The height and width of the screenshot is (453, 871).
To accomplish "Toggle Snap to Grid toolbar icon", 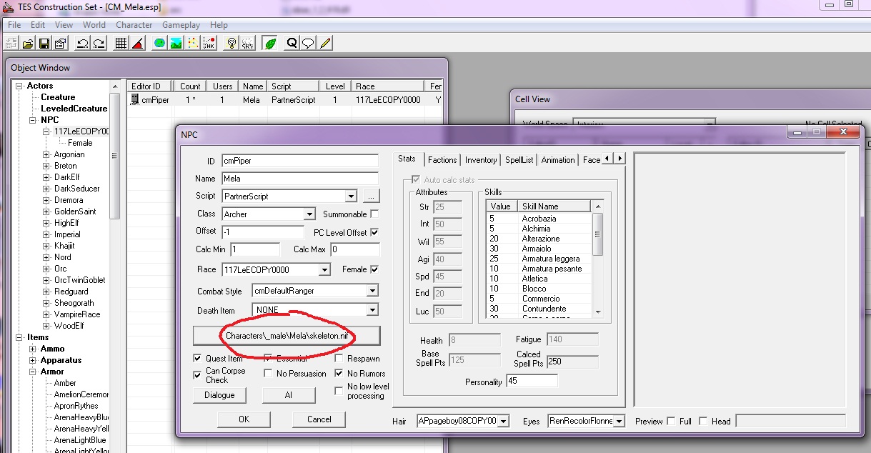I will [121, 43].
